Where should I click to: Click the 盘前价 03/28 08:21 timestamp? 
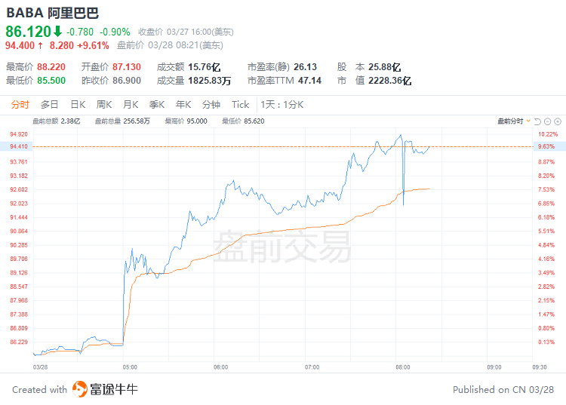click(170, 45)
